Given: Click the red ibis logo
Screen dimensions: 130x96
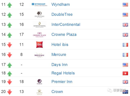Looking at the screenshot, I should pos(40,45).
